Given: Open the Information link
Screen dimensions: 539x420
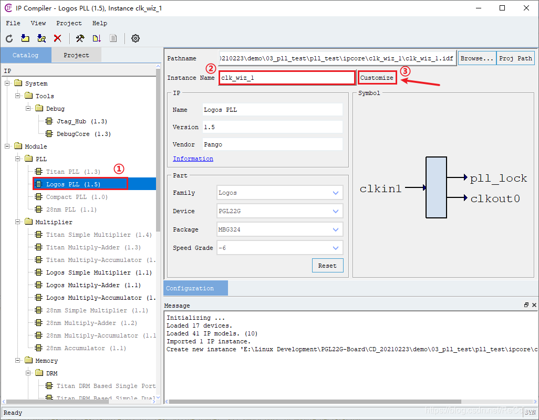Looking at the screenshot, I should tap(193, 159).
